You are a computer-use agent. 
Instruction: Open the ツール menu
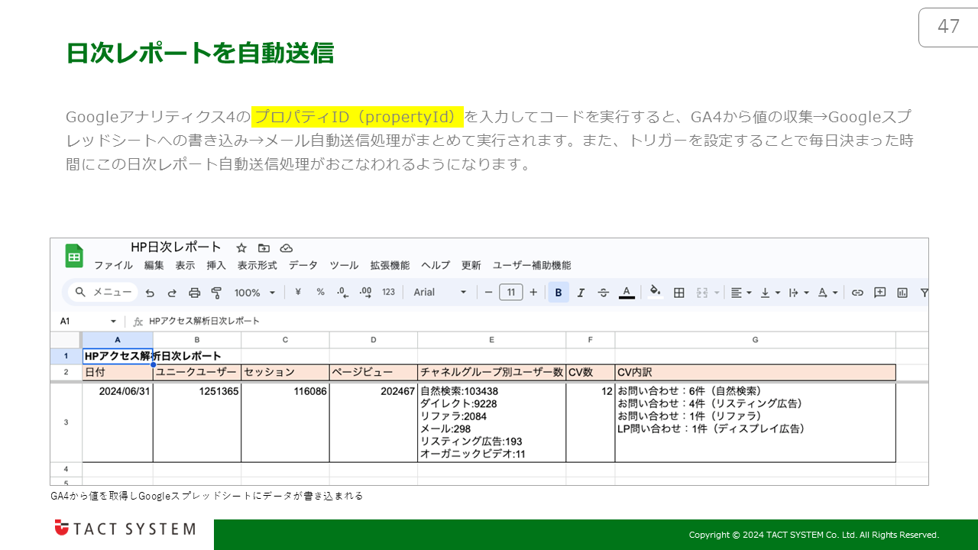click(344, 265)
